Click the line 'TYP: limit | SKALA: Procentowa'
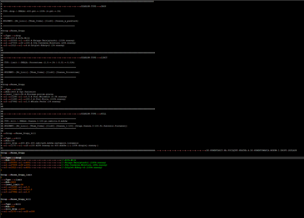This screenshot has width=304, height=218. pos(39,62)
